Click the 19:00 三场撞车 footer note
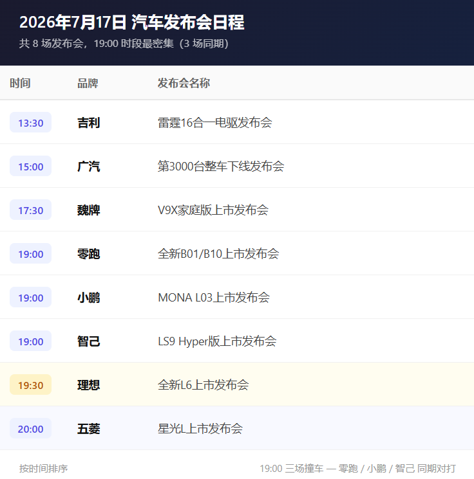 357,468
